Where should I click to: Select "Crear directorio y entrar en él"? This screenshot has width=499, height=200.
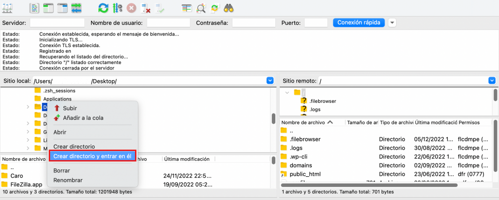point(93,156)
